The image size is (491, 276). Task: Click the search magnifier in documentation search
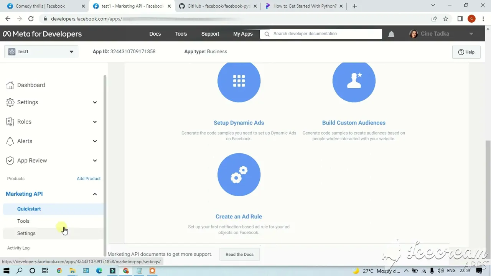point(267,34)
